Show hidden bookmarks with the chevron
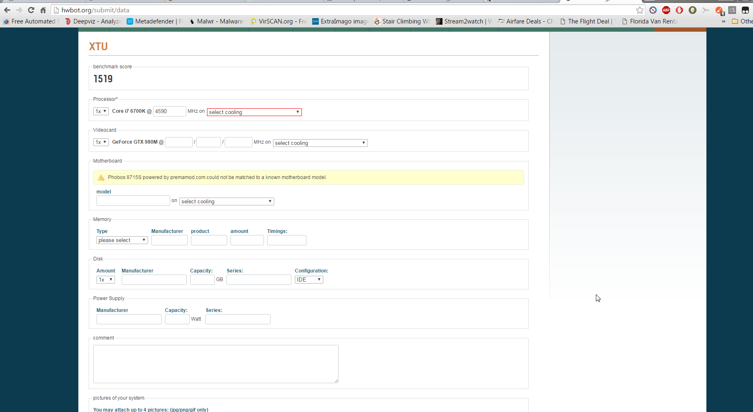The height and width of the screenshot is (412, 753). tap(723, 21)
